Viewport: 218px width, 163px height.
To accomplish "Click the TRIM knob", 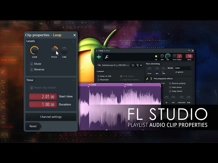I will [188, 99].
